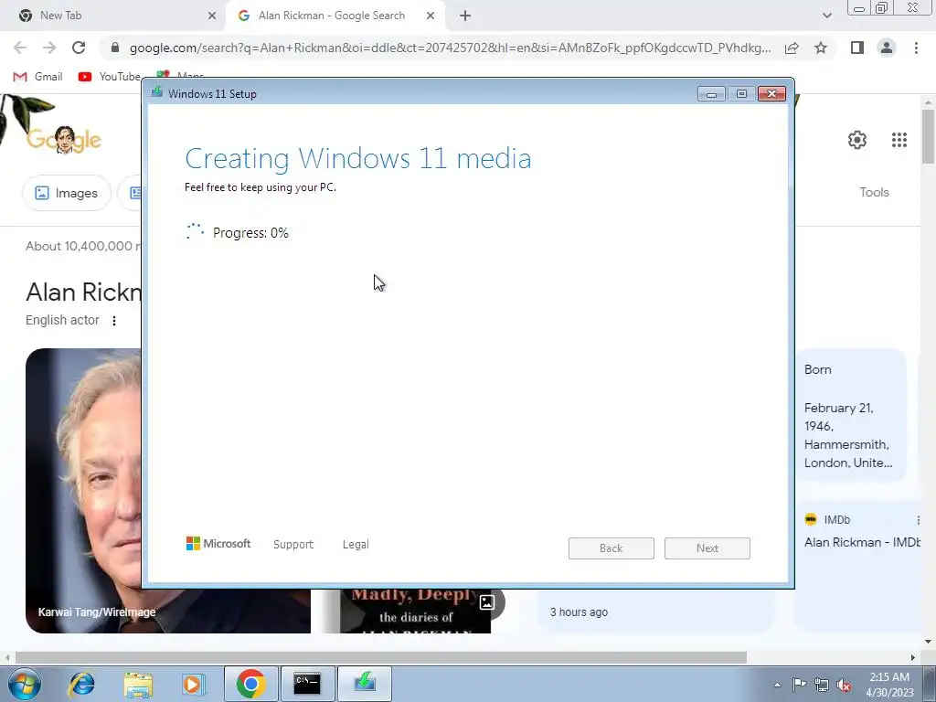Viewport: 936px width, 702px height.
Task: Click Born info card
Action: tap(851, 415)
